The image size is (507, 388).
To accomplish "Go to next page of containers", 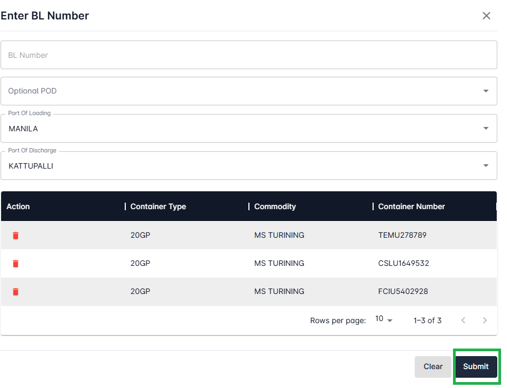I will click(x=485, y=320).
